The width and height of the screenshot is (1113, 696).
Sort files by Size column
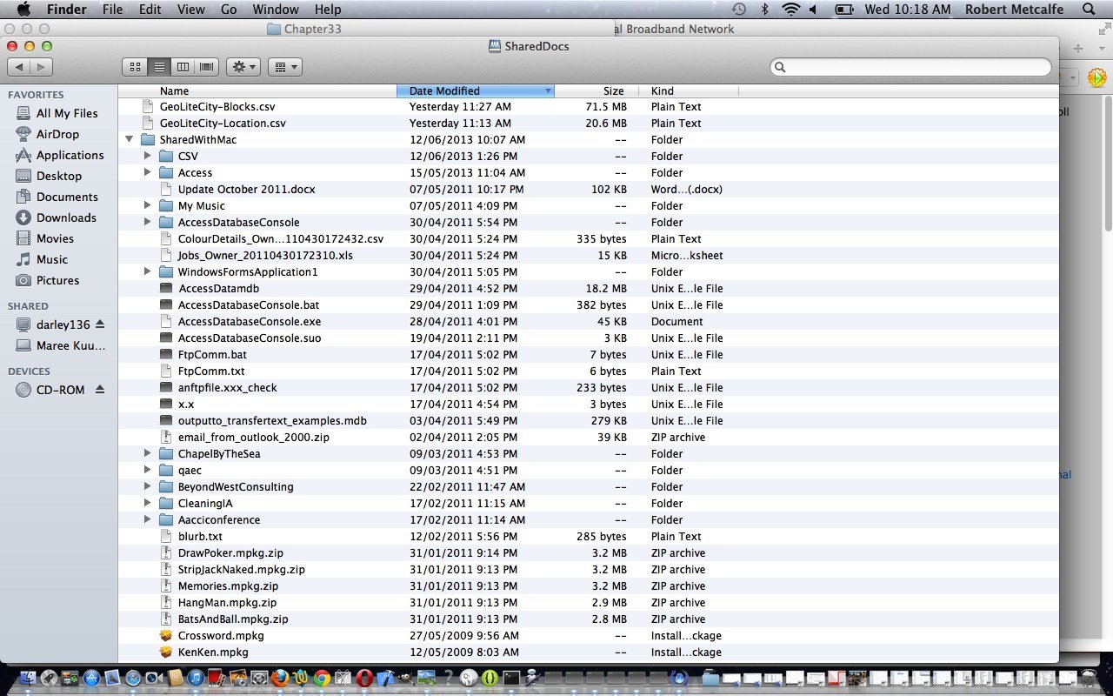click(613, 90)
